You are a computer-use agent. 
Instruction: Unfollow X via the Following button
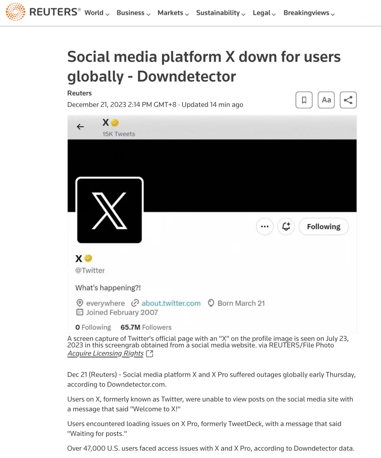click(x=323, y=226)
